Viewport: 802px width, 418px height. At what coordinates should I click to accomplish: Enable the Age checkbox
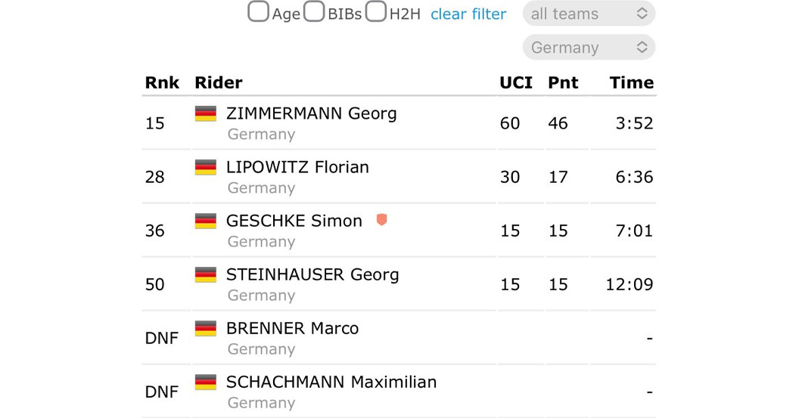click(259, 12)
